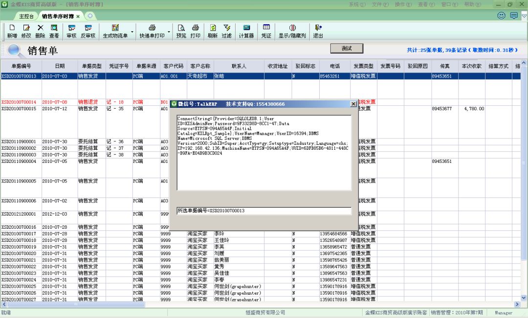Screen dimensions: 528x318
Task: Click the 过滤 (Filter) toolbar icon
Action: point(227,31)
